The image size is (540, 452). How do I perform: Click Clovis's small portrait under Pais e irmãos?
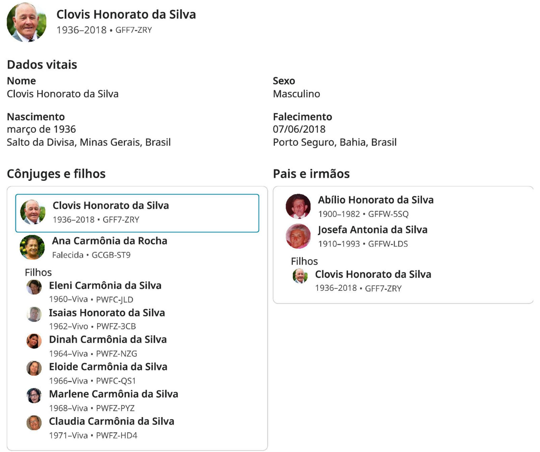(300, 276)
